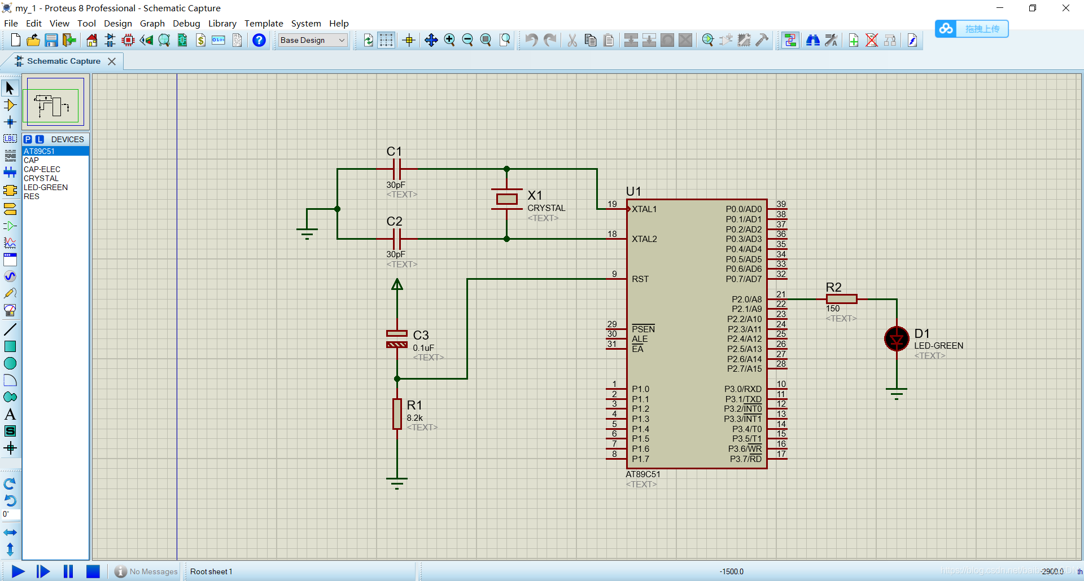Toggle the wire autorouter button
Viewport: 1084px width, 581px height.
point(790,40)
